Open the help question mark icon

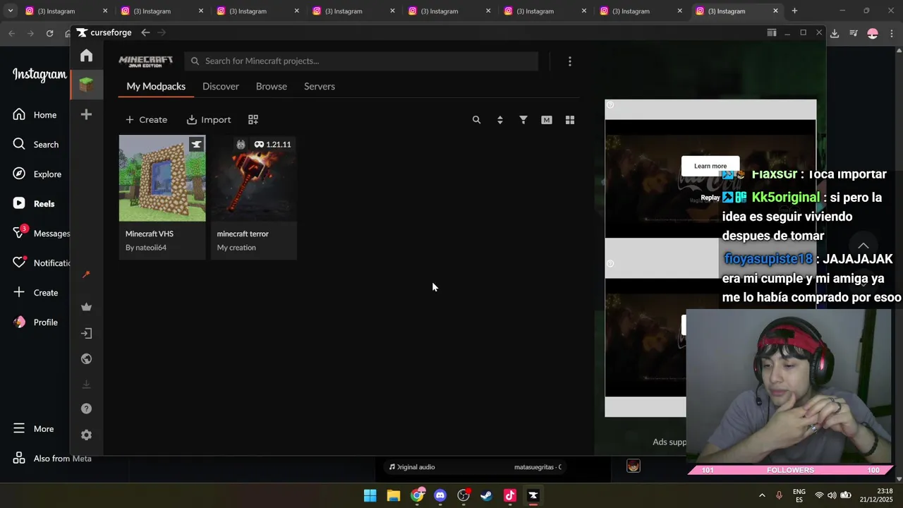click(86, 409)
